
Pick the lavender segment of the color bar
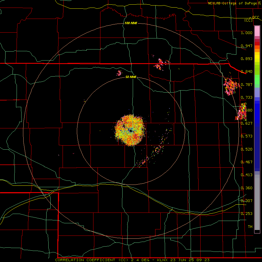point(257,92)
